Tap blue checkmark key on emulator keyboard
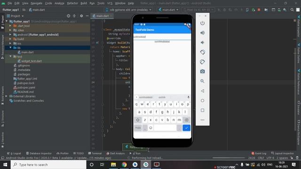The image size is (301, 169). pos(186,128)
